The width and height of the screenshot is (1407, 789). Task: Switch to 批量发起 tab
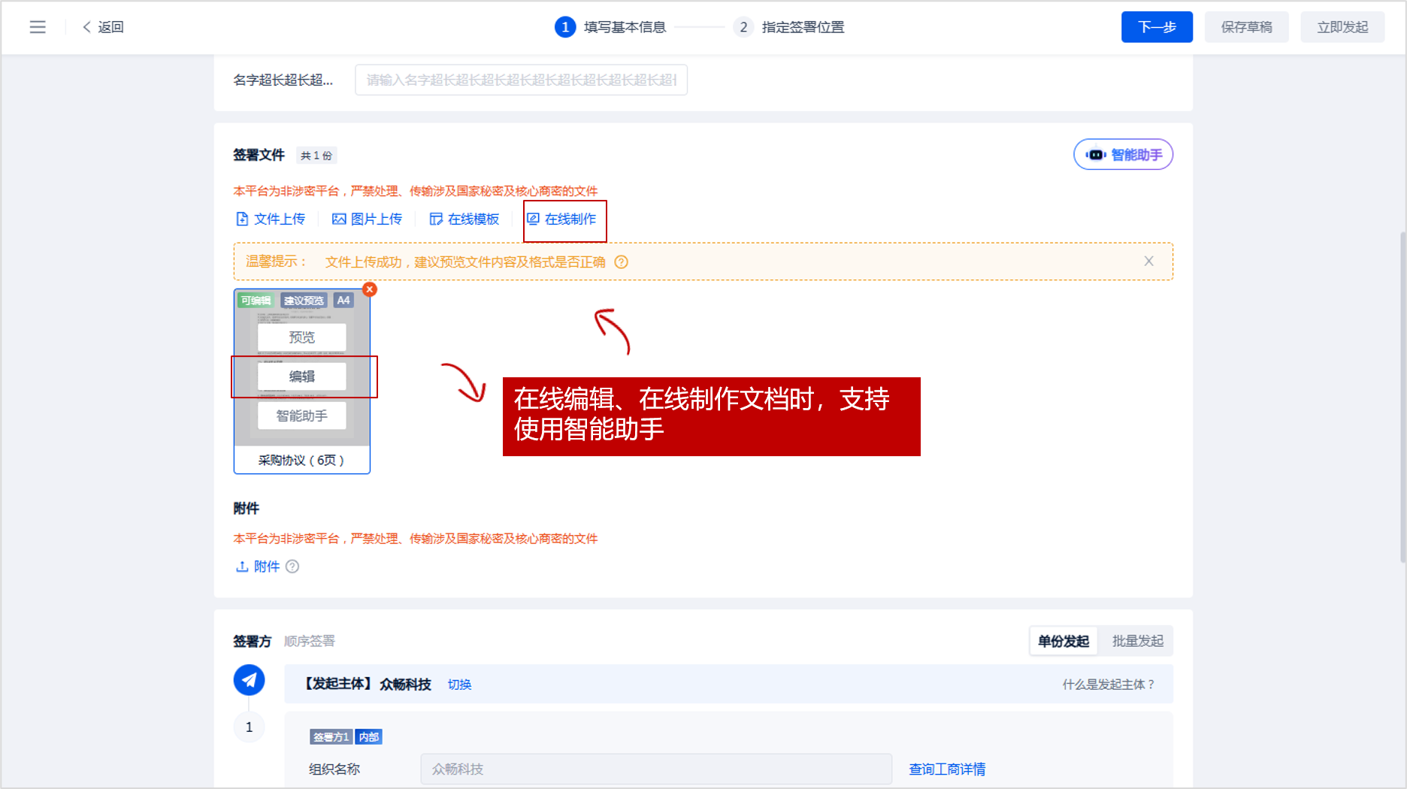pyautogui.click(x=1137, y=641)
